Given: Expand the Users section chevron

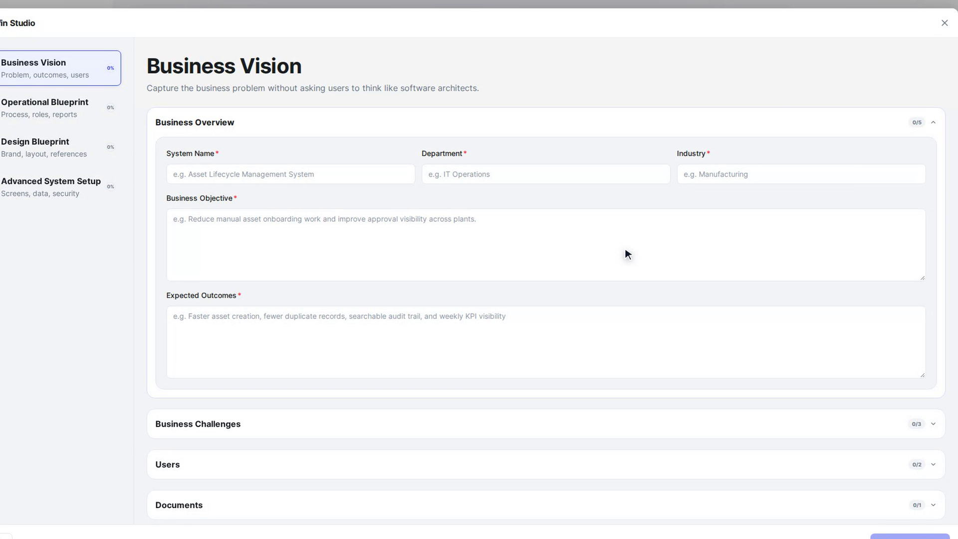Looking at the screenshot, I should 933,465.
